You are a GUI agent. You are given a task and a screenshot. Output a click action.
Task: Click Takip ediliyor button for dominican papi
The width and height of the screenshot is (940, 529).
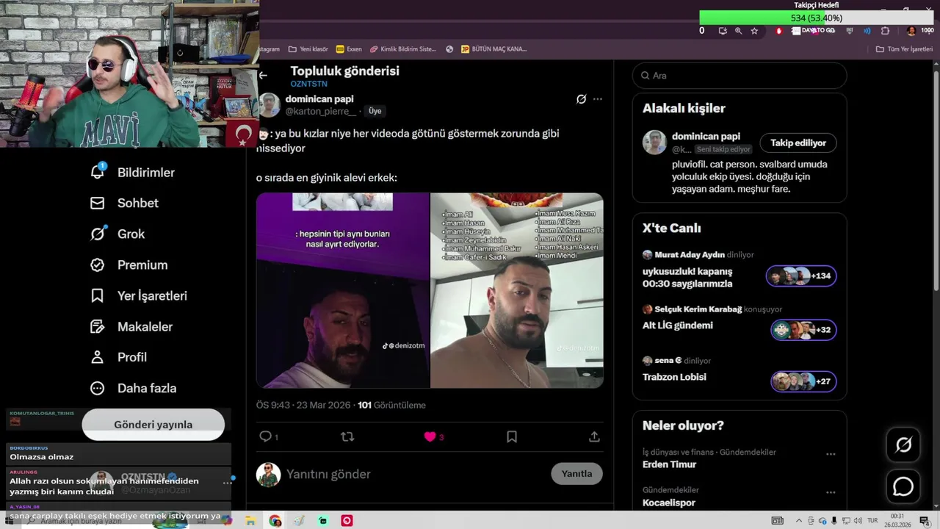(x=798, y=143)
